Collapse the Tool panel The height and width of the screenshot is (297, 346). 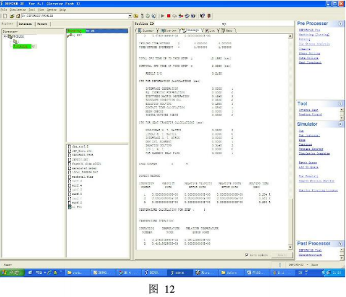pyautogui.click(x=341, y=104)
